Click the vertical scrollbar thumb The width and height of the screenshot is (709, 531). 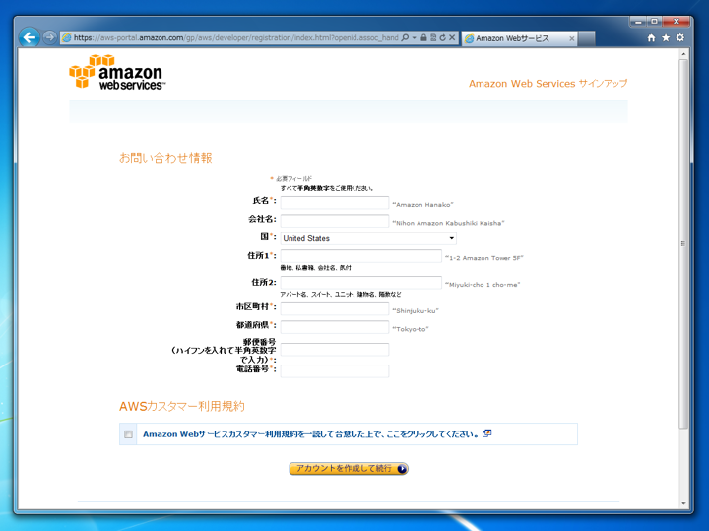tap(683, 243)
